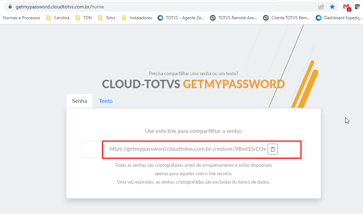This screenshot has width=363, height=214.
Task: Open the extension icon right of Gmail
Action: point(357,7)
